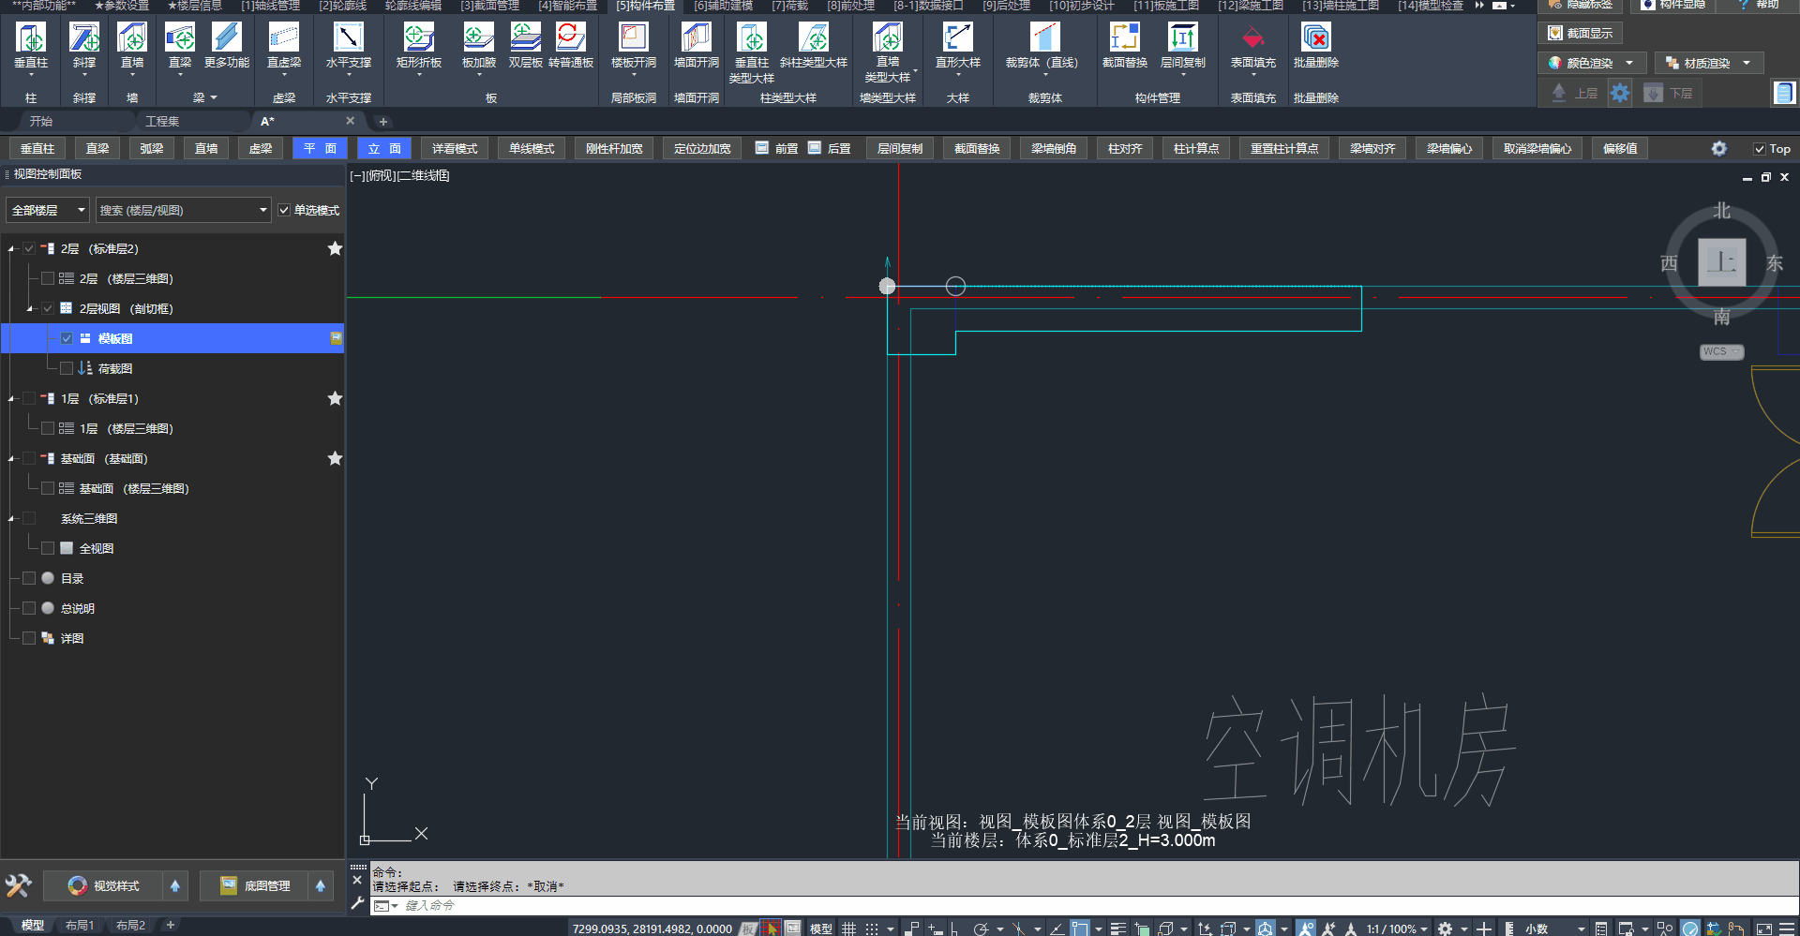
Task: Toggle the Top checkbox
Action: pos(1760,149)
